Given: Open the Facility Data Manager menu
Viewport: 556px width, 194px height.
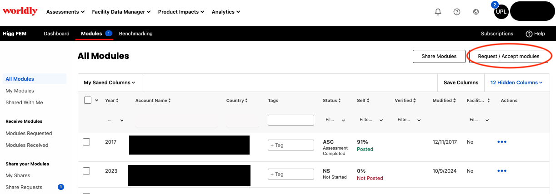Looking at the screenshot, I should click(121, 12).
